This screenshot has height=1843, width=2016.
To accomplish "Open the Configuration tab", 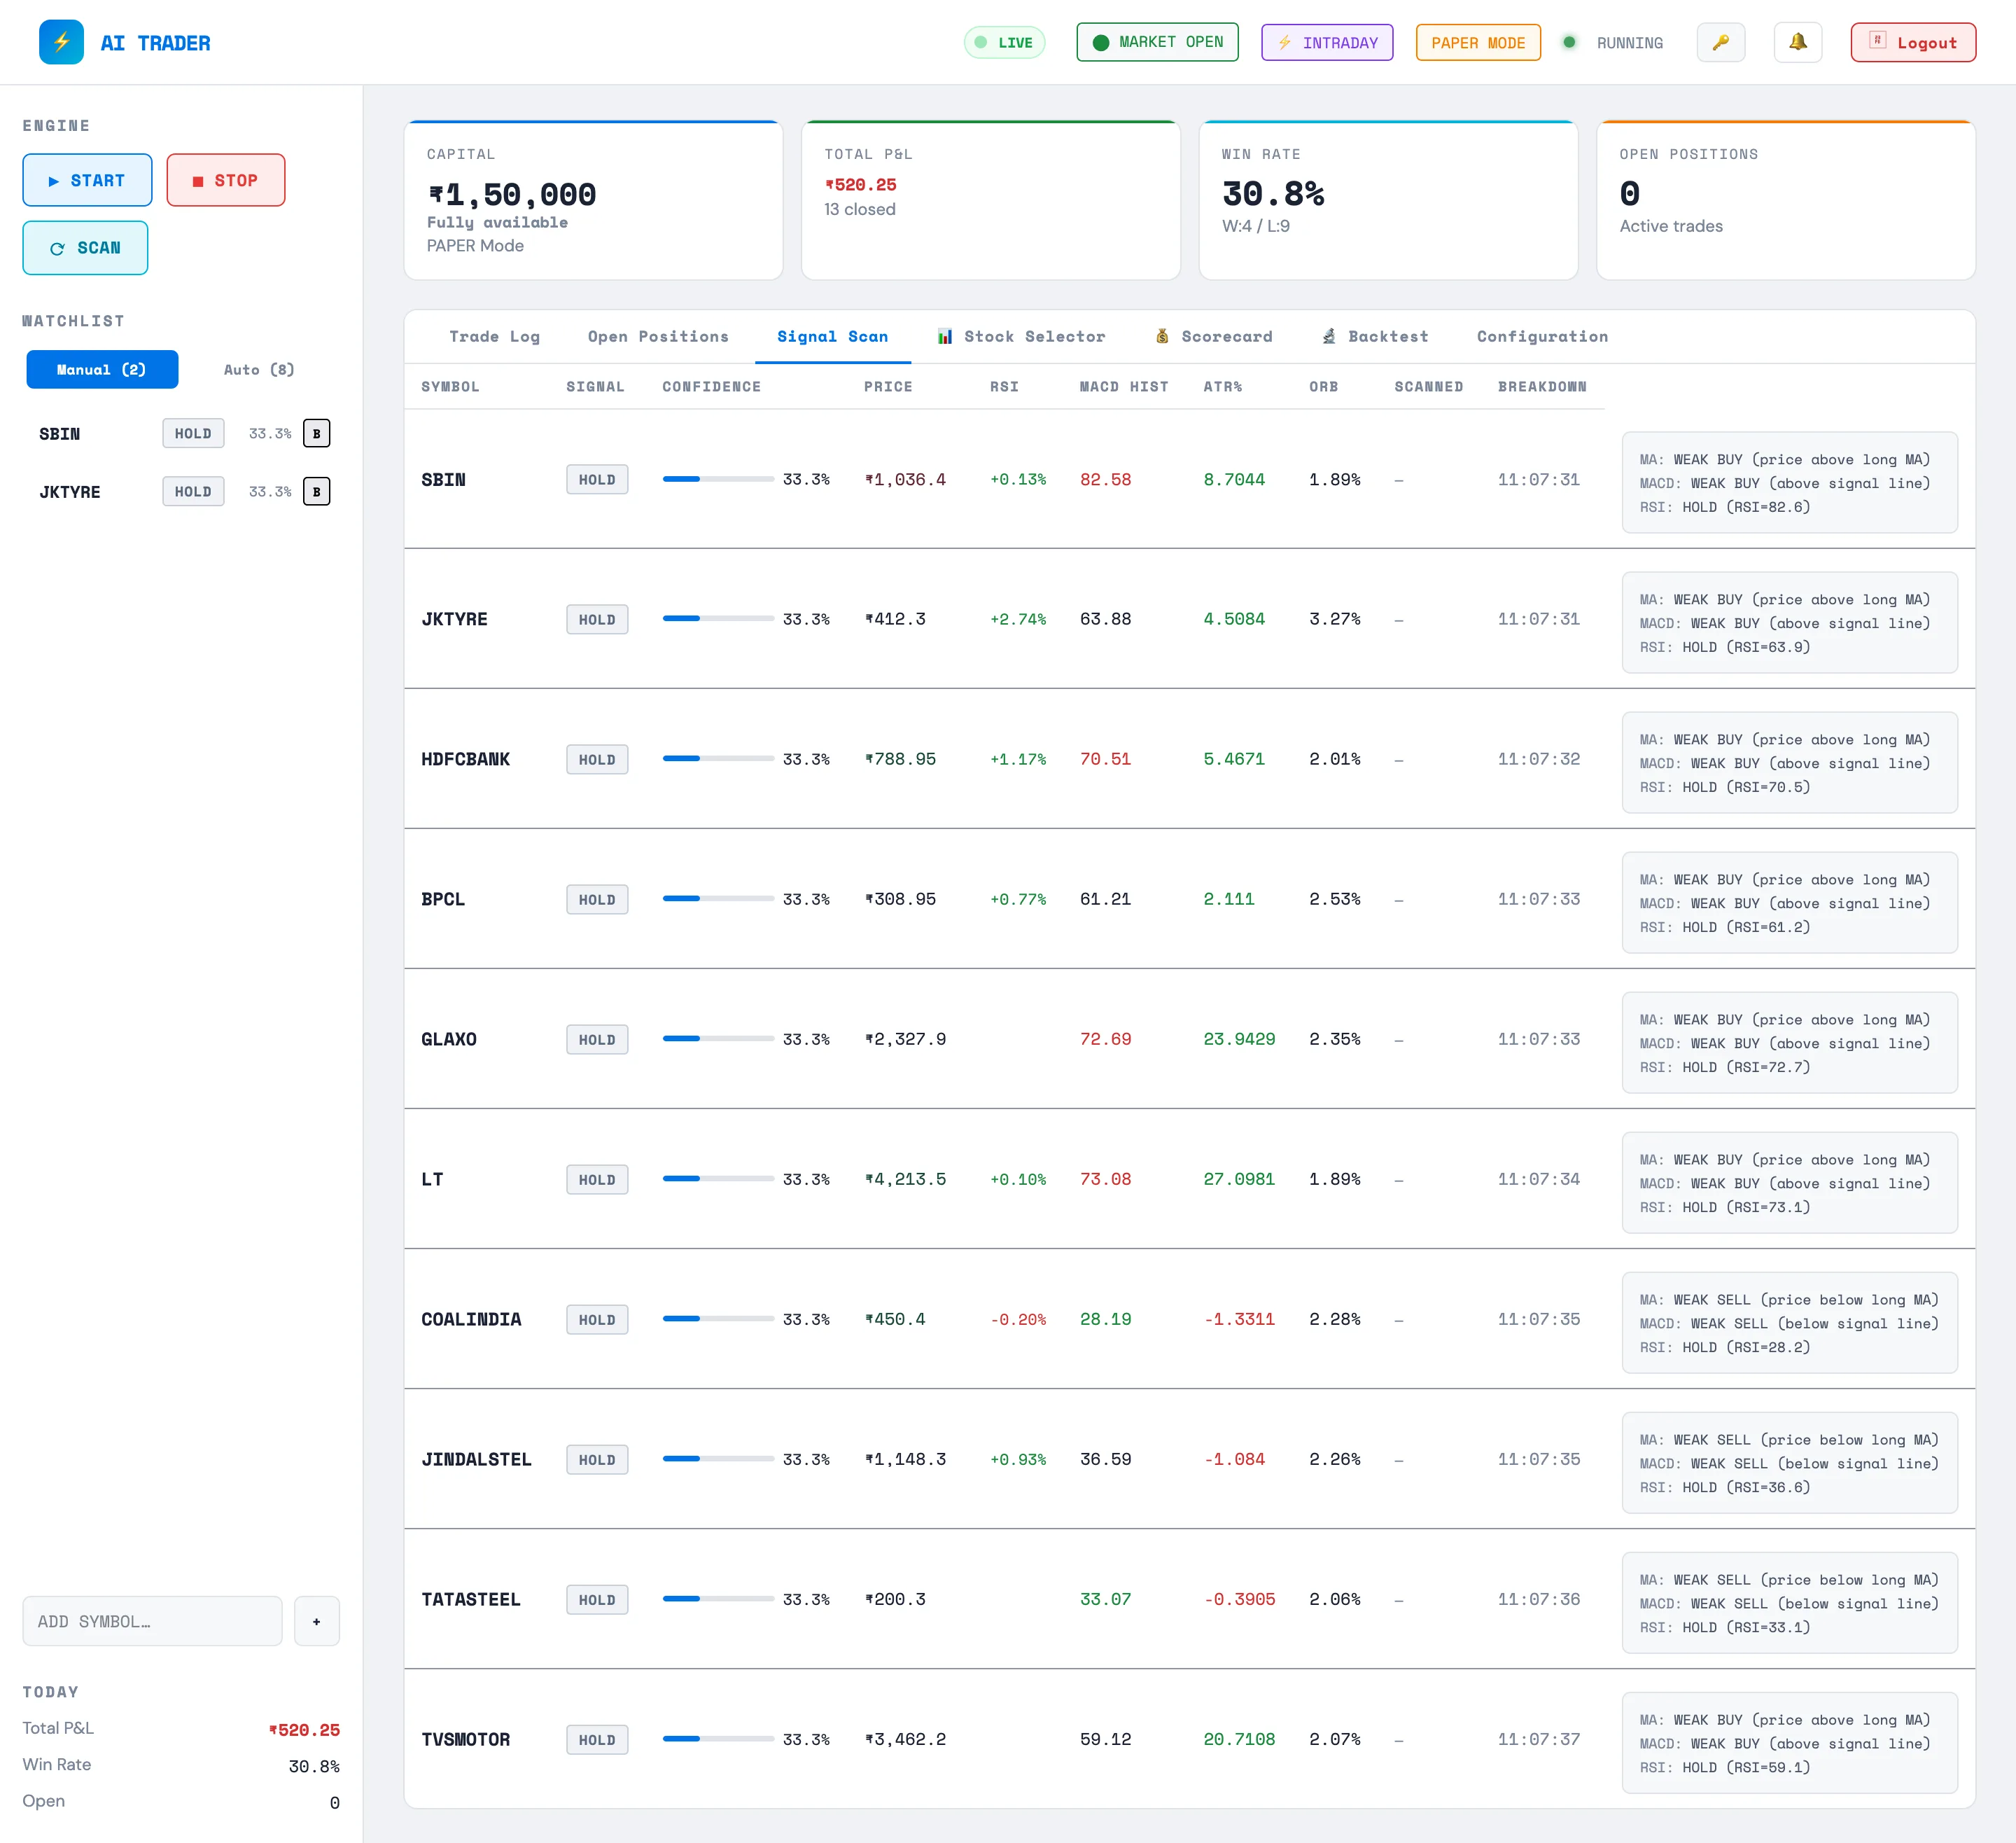I will coord(1542,336).
